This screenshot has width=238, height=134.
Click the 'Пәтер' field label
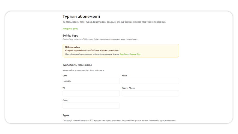tap(65, 100)
